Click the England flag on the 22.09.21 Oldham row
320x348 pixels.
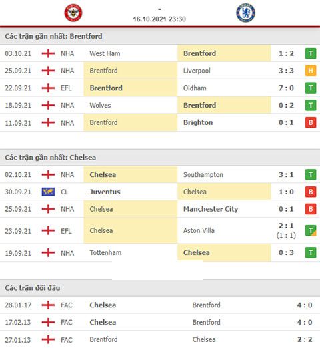[48, 88]
